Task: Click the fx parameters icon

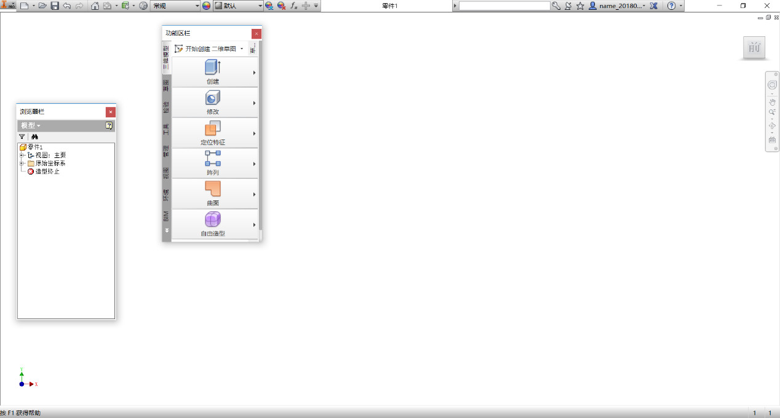Action: coord(294,6)
